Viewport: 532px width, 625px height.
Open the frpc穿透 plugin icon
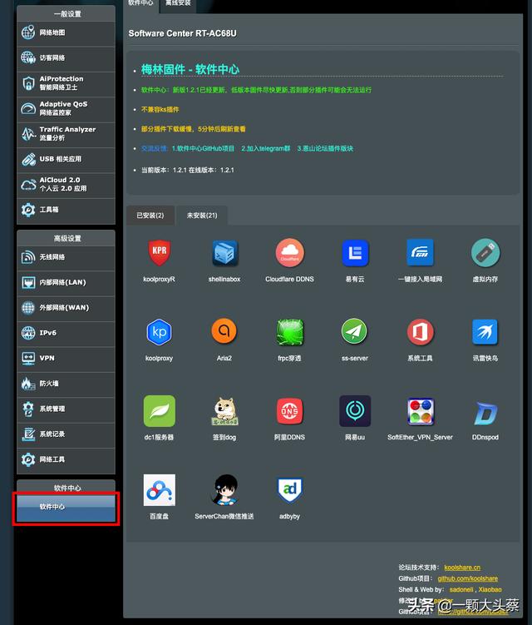(x=289, y=331)
